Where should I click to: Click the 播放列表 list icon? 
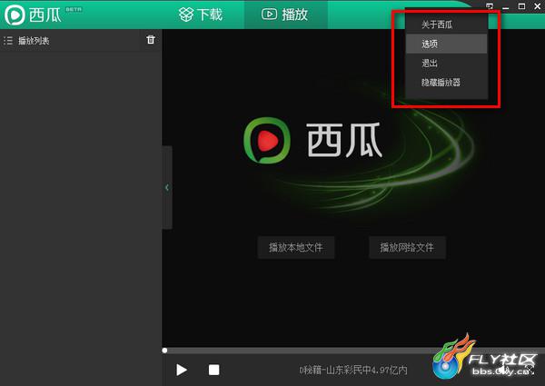8,41
